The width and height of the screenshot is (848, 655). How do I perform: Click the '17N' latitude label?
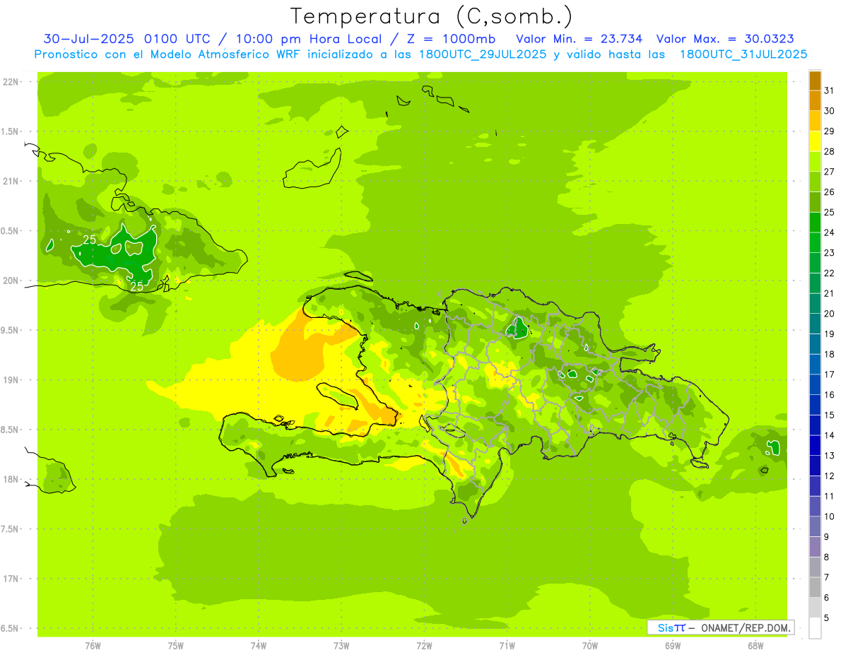11,579
